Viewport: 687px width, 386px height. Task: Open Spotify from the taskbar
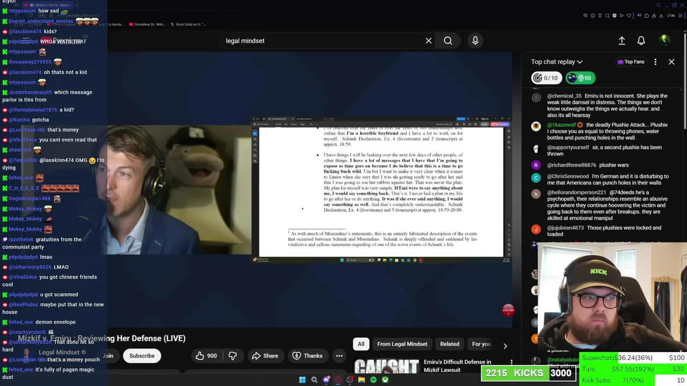pyautogui.click(x=373, y=380)
